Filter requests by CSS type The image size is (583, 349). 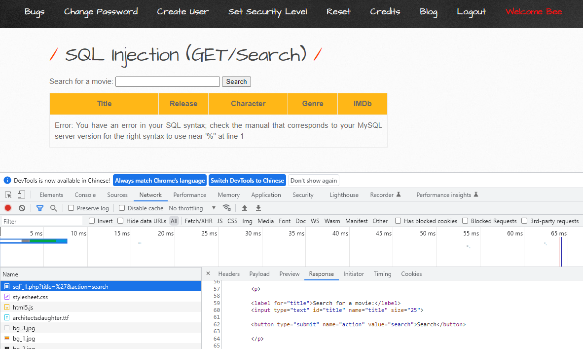click(232, 221)
